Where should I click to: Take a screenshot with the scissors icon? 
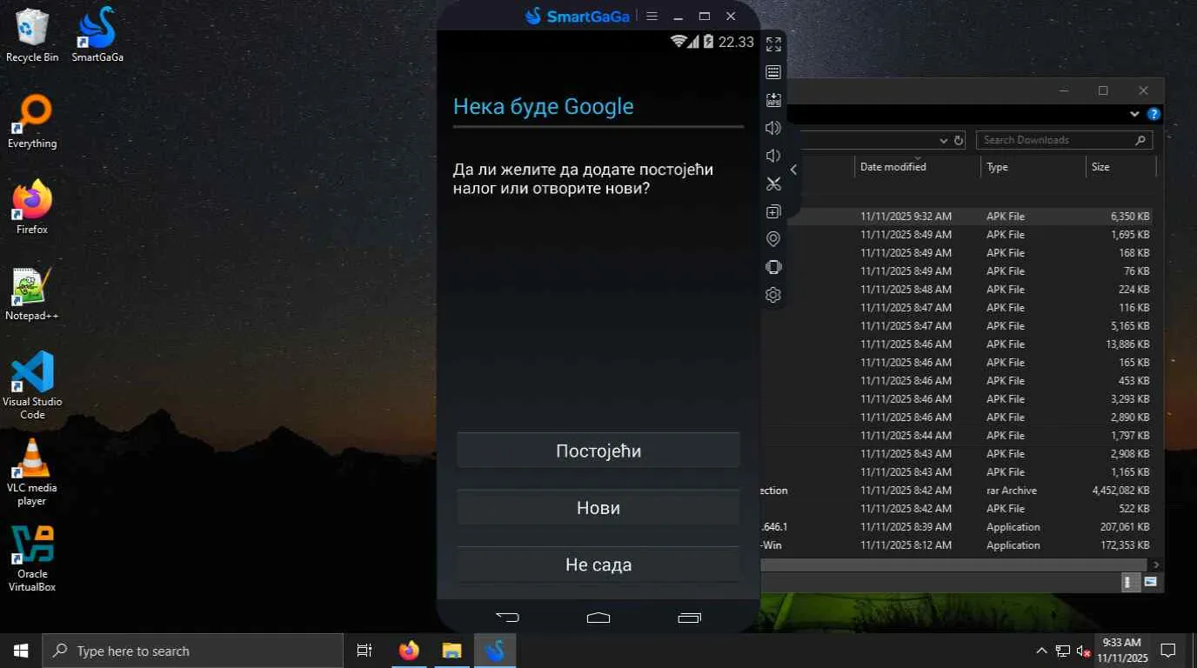pos(773,184)
